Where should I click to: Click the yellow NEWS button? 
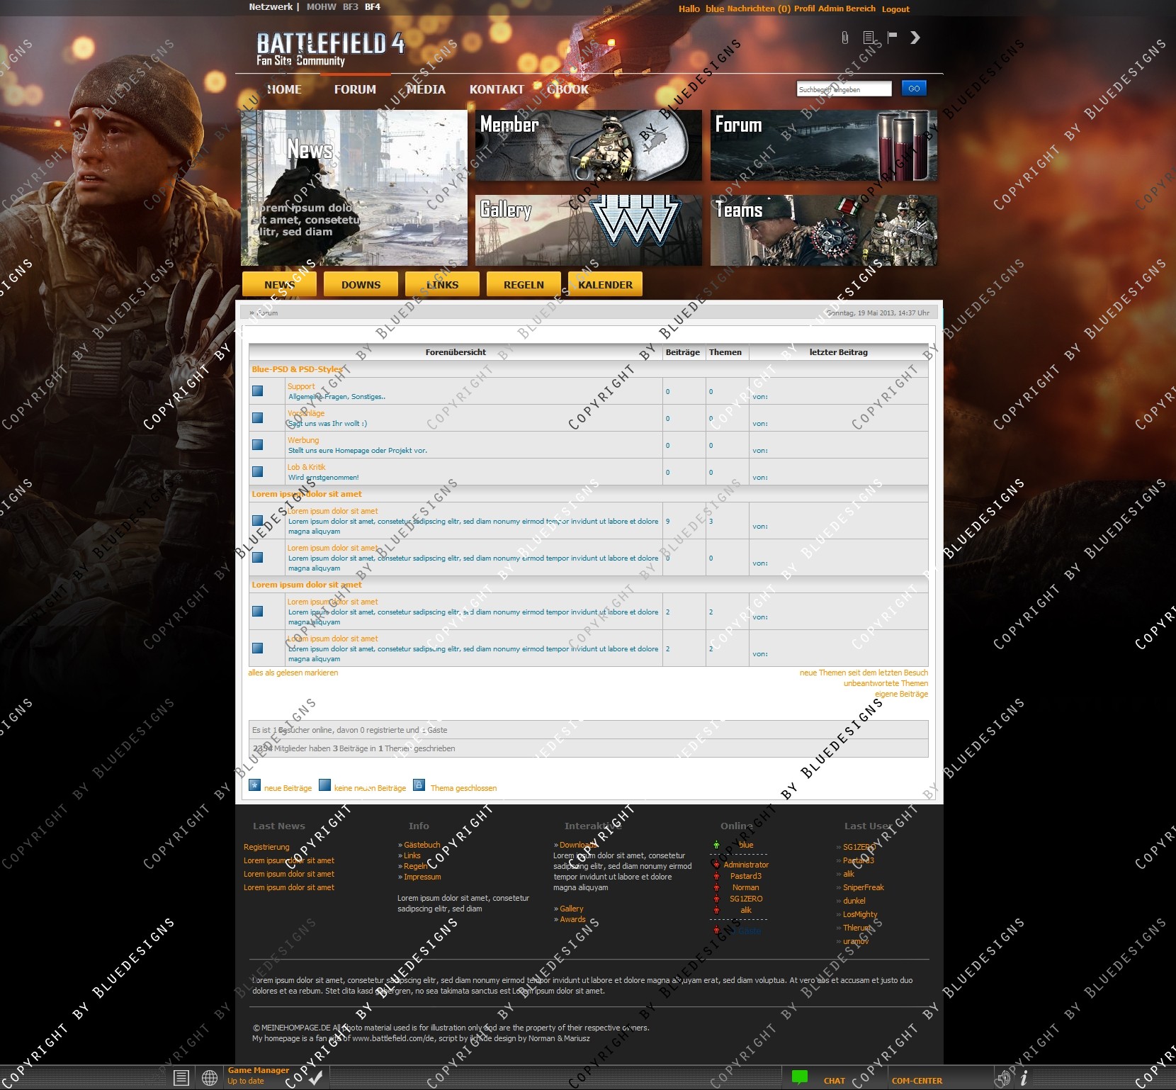[x=279, y=284]
